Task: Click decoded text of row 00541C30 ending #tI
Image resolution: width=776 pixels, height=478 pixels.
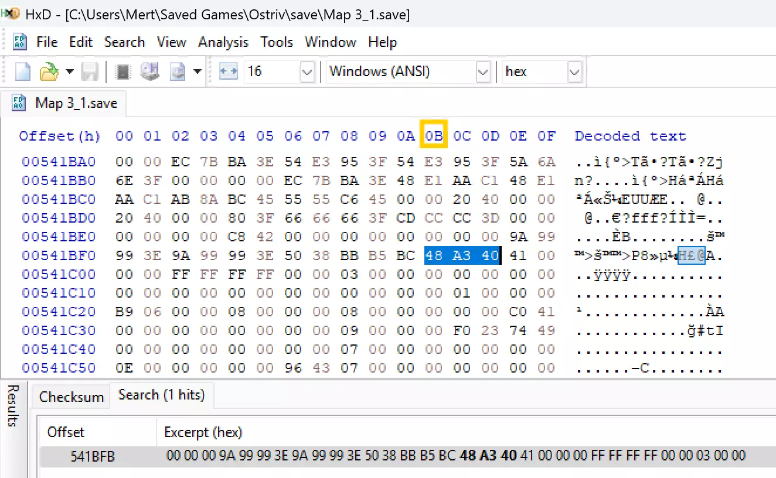Action: pyautogui.click(x=649, y=330)
